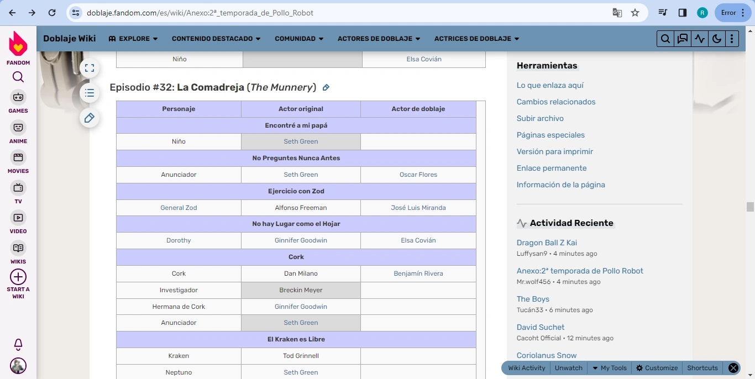Click Customize in bottom toolbar
755x379 pixels.
657,368
